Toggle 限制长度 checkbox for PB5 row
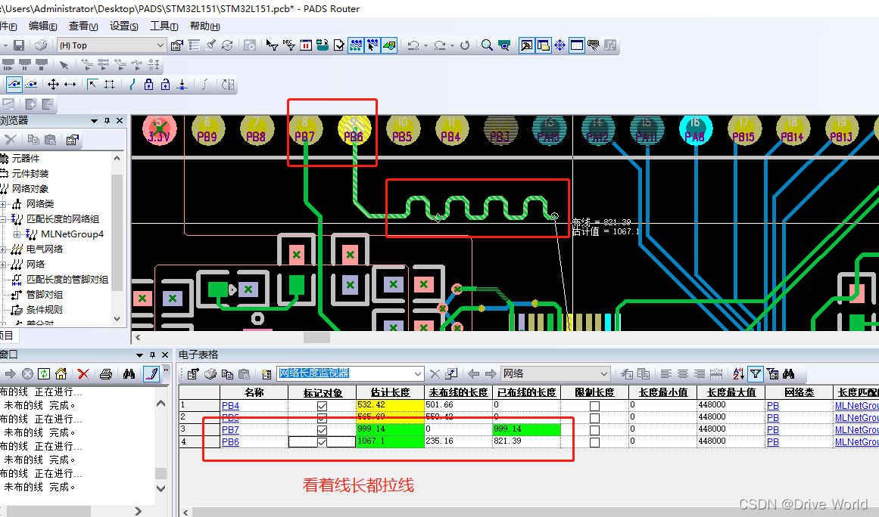The width and height of the screenshot is (879, 517). tap(595, 418)
